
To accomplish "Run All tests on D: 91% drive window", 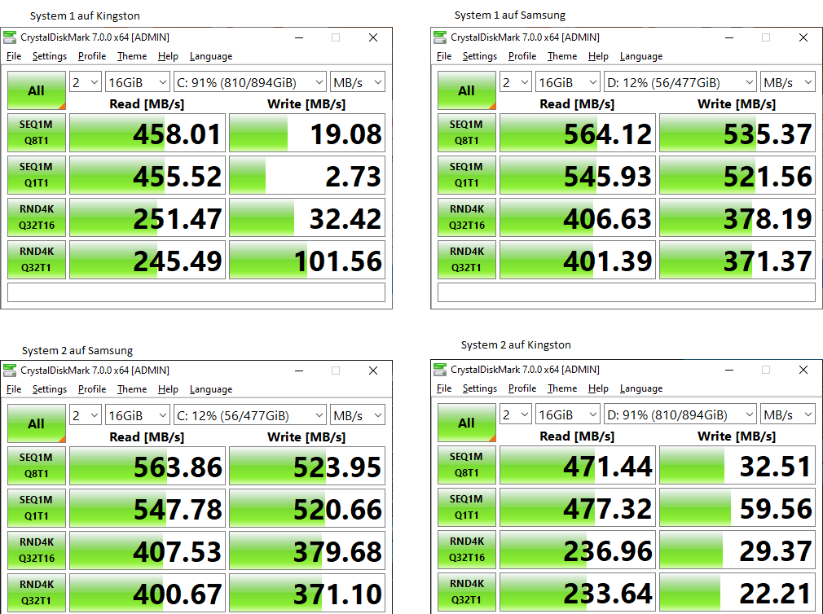I will [467, 422].
